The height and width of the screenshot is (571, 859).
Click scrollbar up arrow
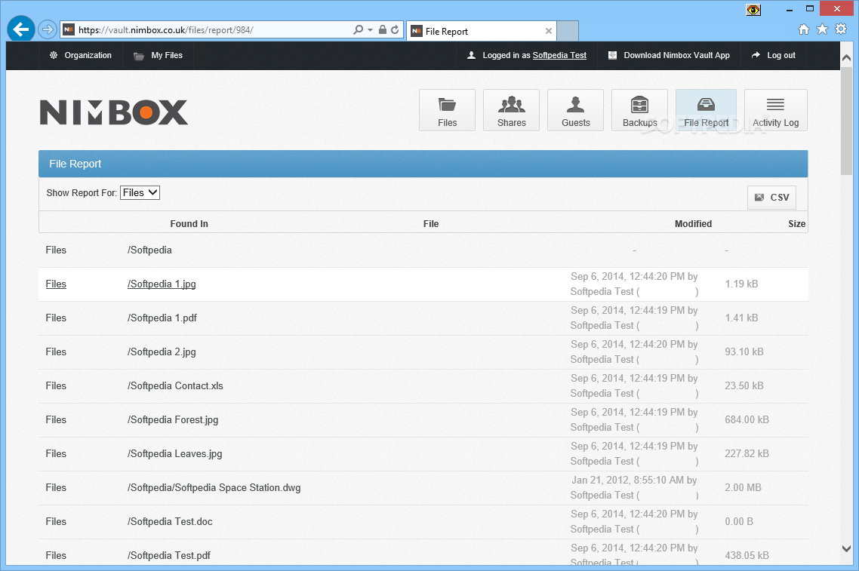point(846,57)
